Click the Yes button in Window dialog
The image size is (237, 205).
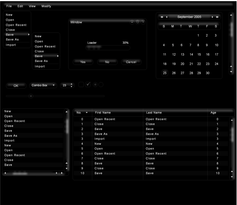pos(83,62)
